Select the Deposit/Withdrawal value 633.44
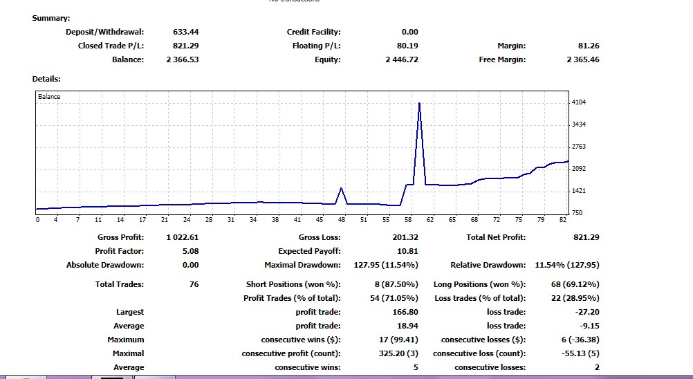 185,32
